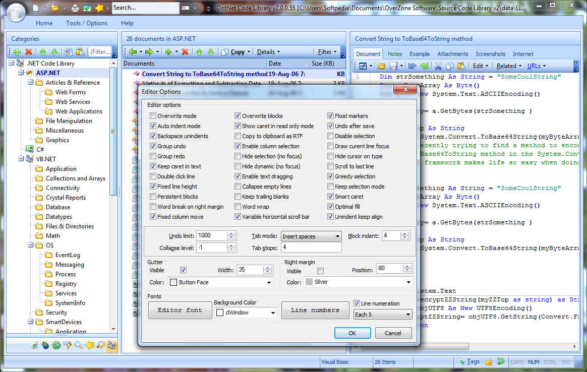Click the green checkmark icon in the title bar
587x372 pixels.
tap(87, 8)
